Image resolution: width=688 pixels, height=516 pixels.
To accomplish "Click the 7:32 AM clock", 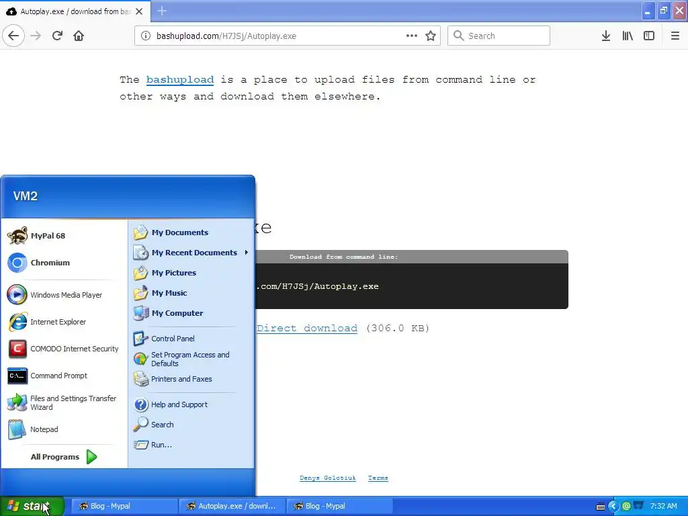I will [663, 506].
